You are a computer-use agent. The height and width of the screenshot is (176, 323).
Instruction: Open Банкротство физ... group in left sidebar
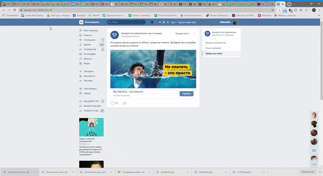point(92,106)
